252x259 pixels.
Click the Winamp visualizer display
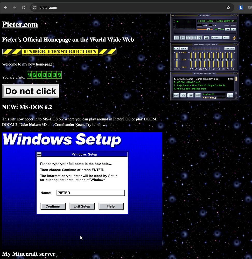185,24
